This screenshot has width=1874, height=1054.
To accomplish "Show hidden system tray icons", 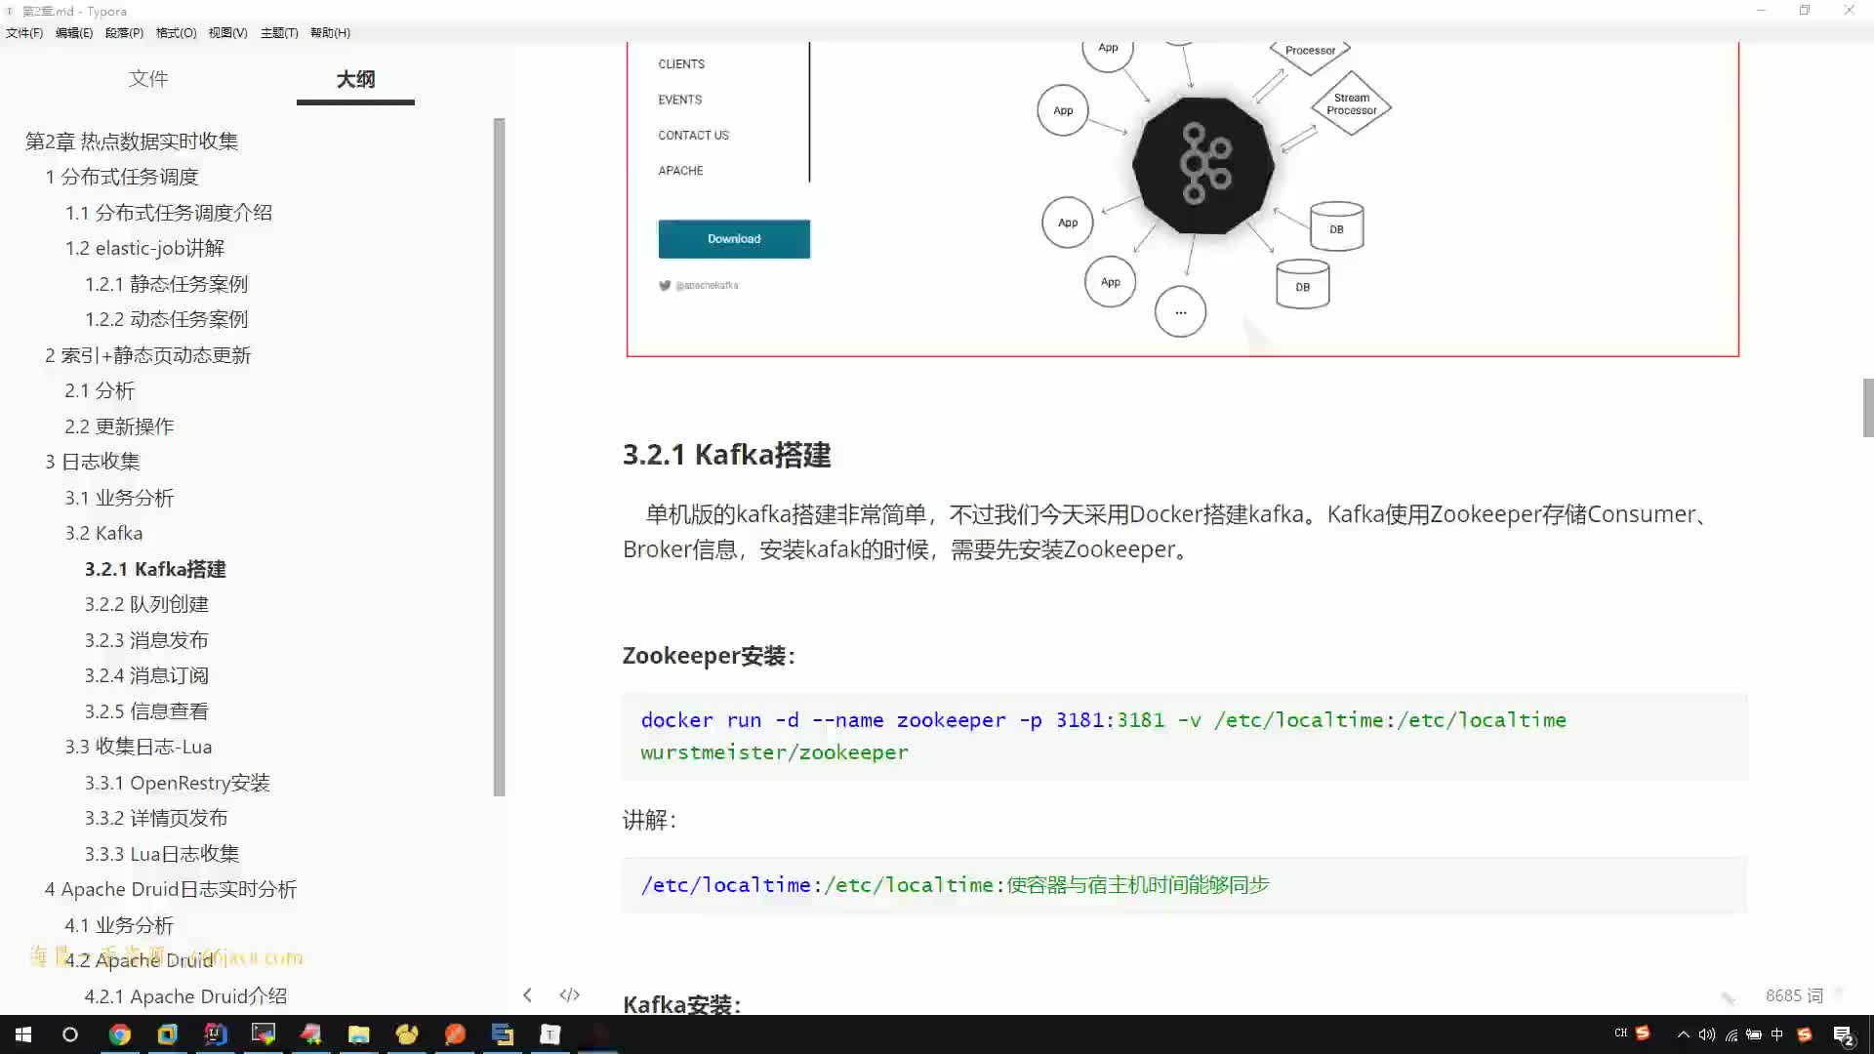I will [x=1683, y=1034].
